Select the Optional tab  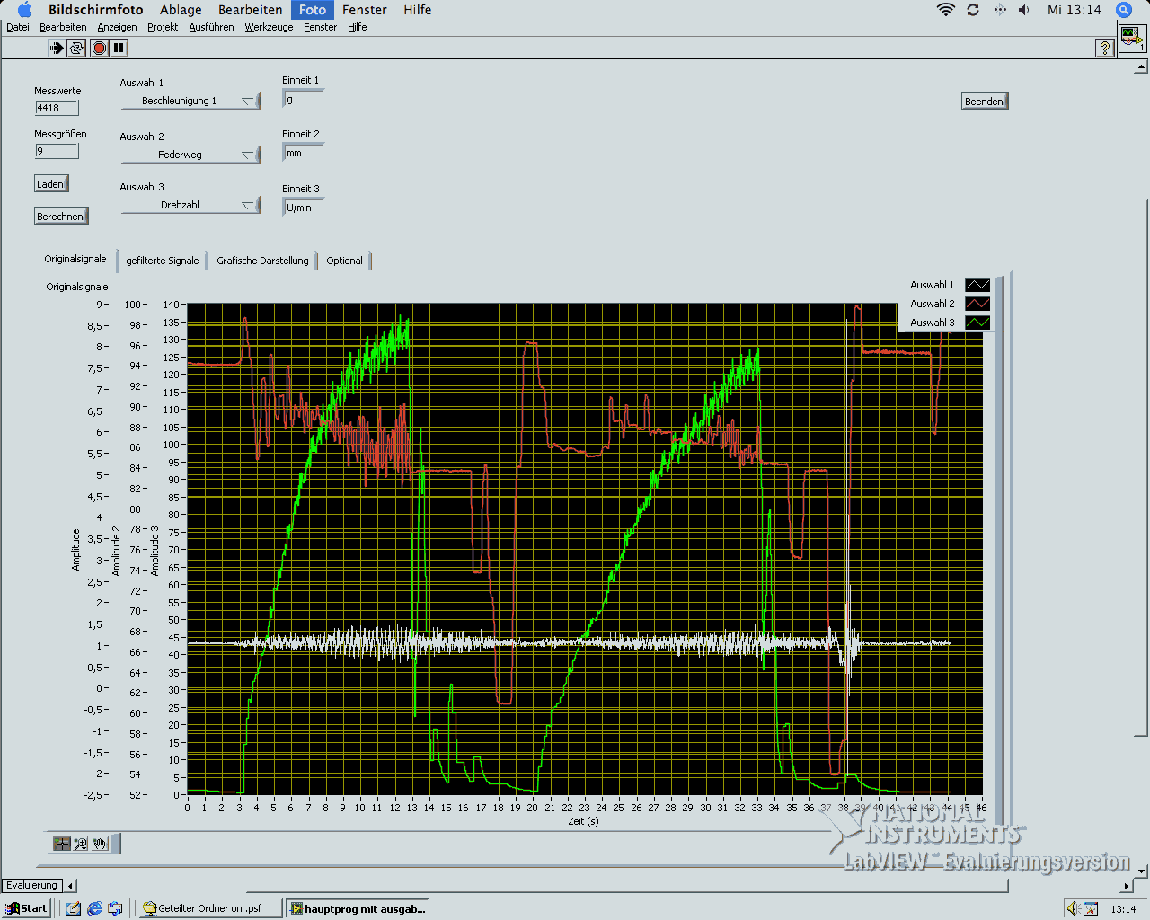[345, 261]
